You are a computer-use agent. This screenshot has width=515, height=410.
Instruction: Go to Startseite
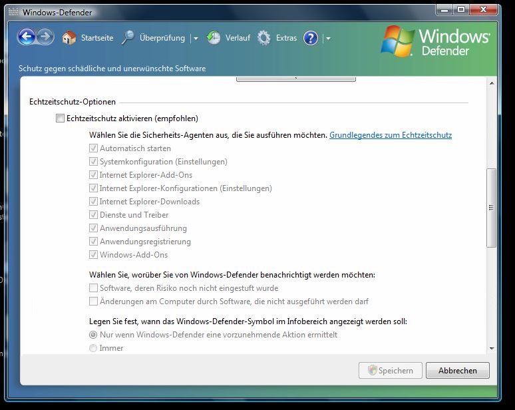pos(97,38)
